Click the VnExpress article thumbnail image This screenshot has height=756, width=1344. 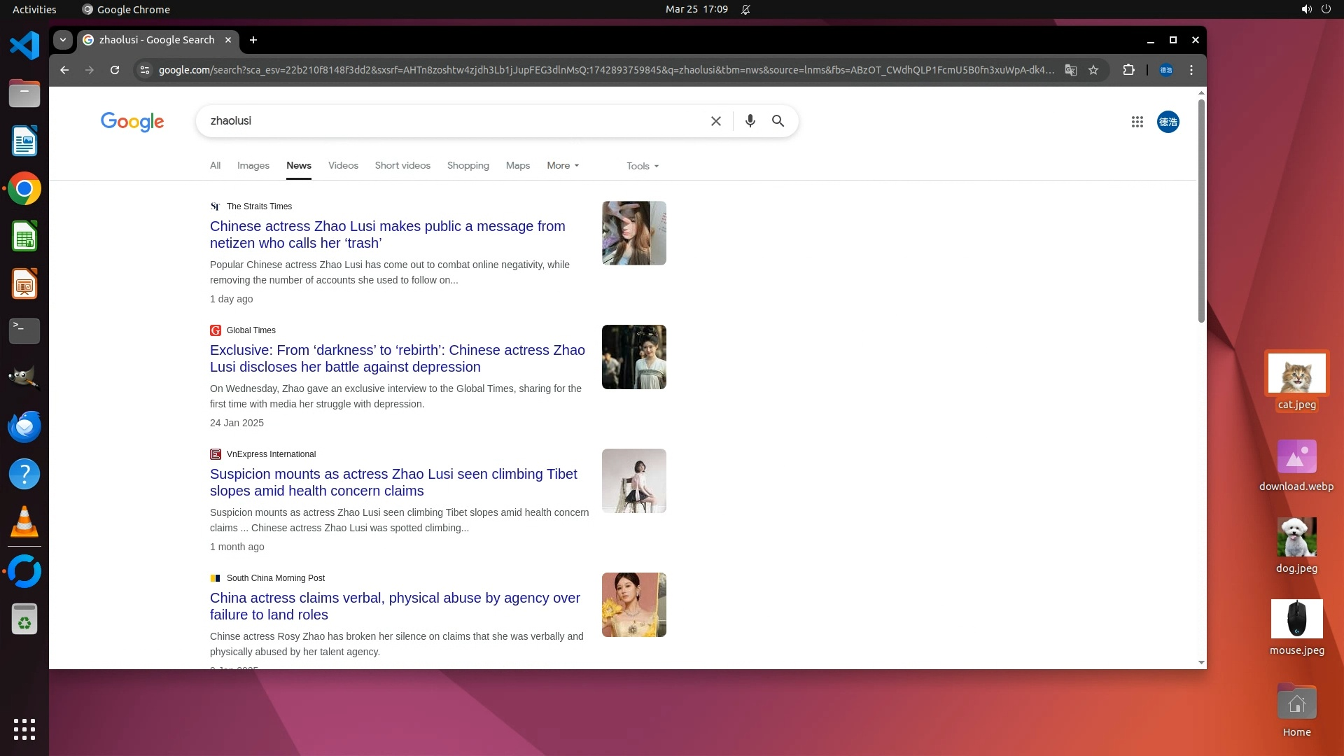(633, 481)
